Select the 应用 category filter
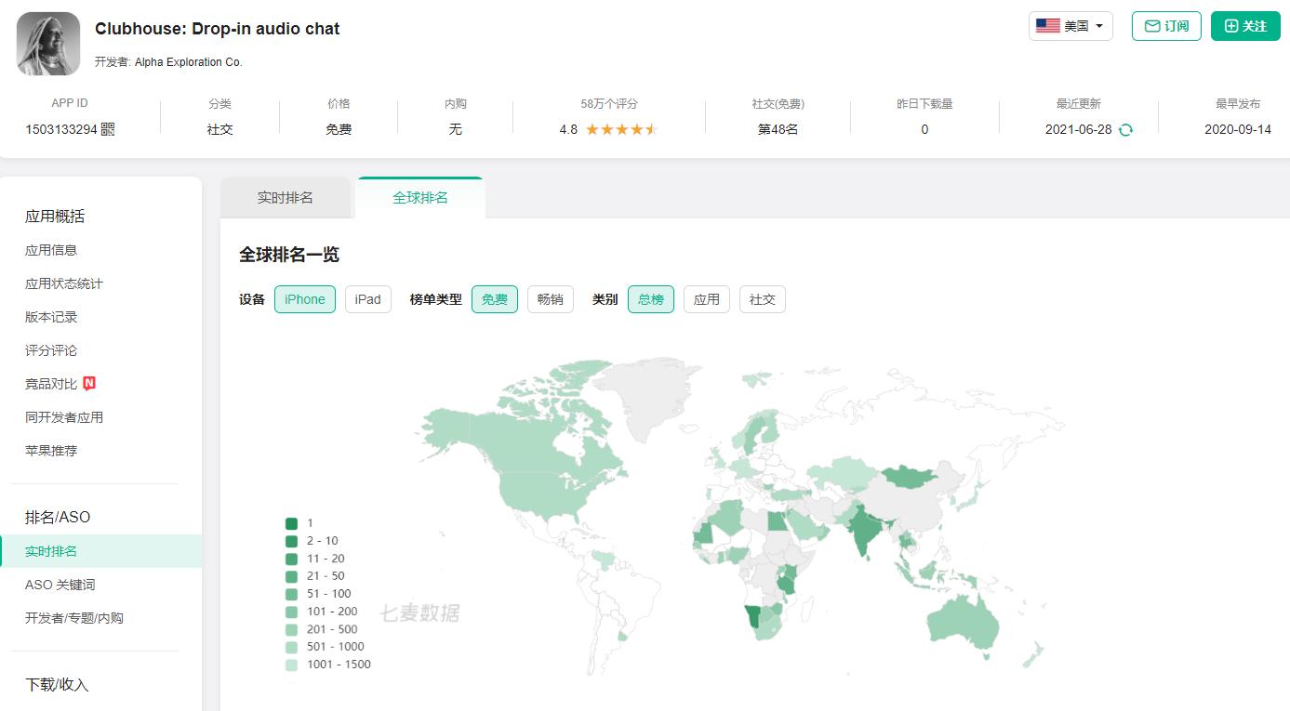1290x711 pixels. point(706,299)
